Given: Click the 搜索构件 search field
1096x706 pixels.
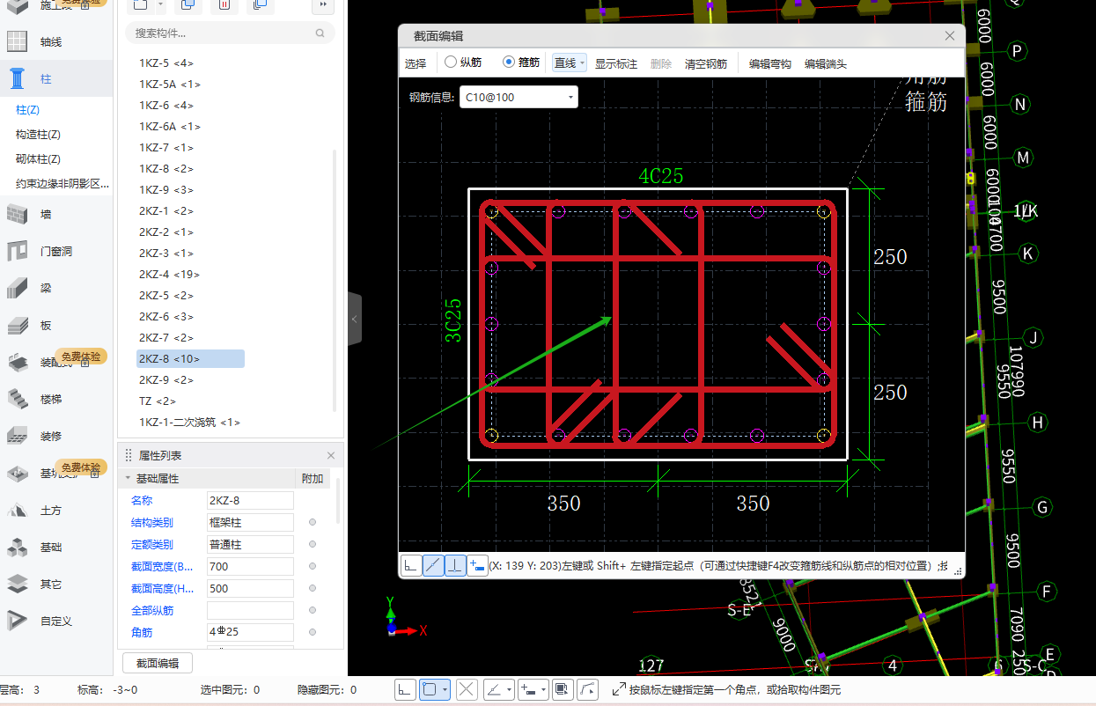Looking at the screenshot, I should point(230,33).
